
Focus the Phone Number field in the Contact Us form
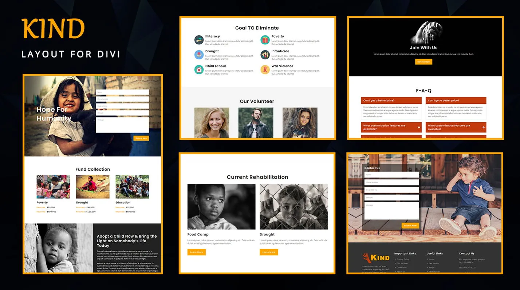pyautogui.click(x=391, y=182)
